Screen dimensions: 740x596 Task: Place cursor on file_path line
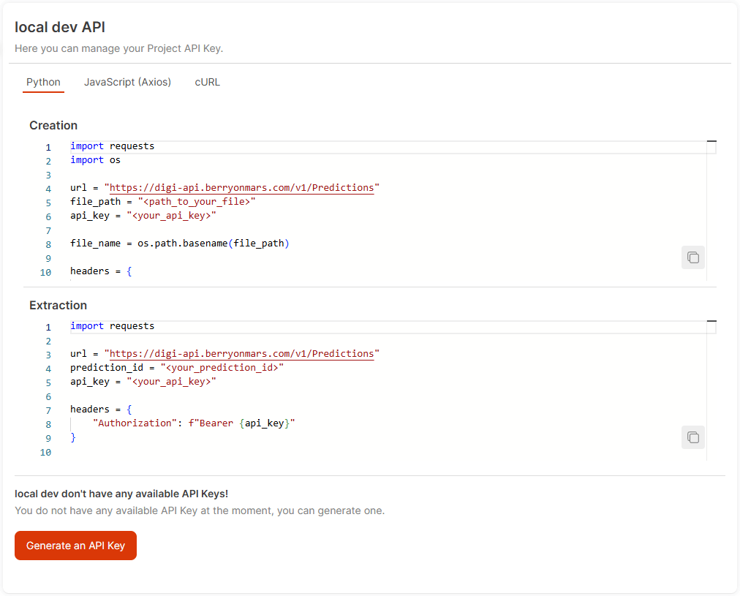[x=163, y=202]
